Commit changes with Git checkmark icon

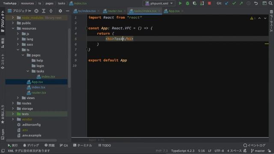234,3
